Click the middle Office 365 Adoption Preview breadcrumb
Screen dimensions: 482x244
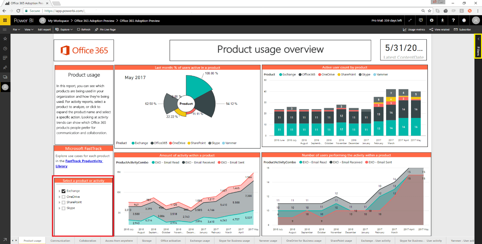94,21
